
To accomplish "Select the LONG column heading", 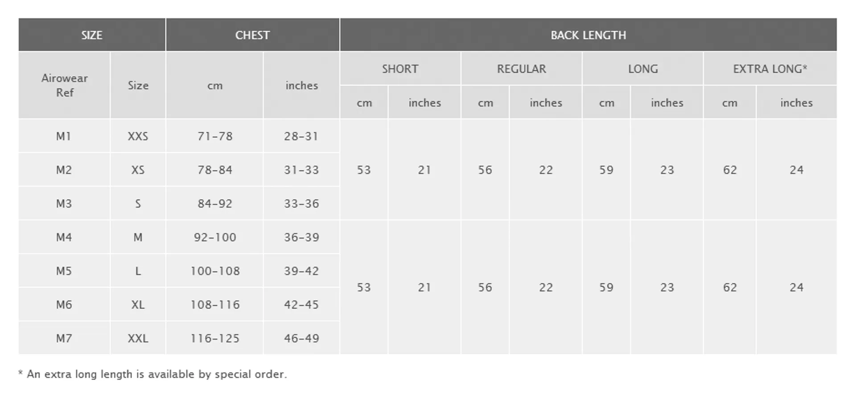I will tap(642, 69).
